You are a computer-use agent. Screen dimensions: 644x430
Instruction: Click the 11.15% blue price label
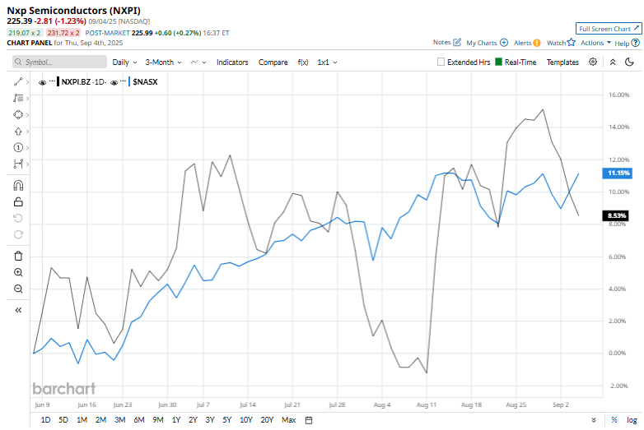[x=617, y=173]
